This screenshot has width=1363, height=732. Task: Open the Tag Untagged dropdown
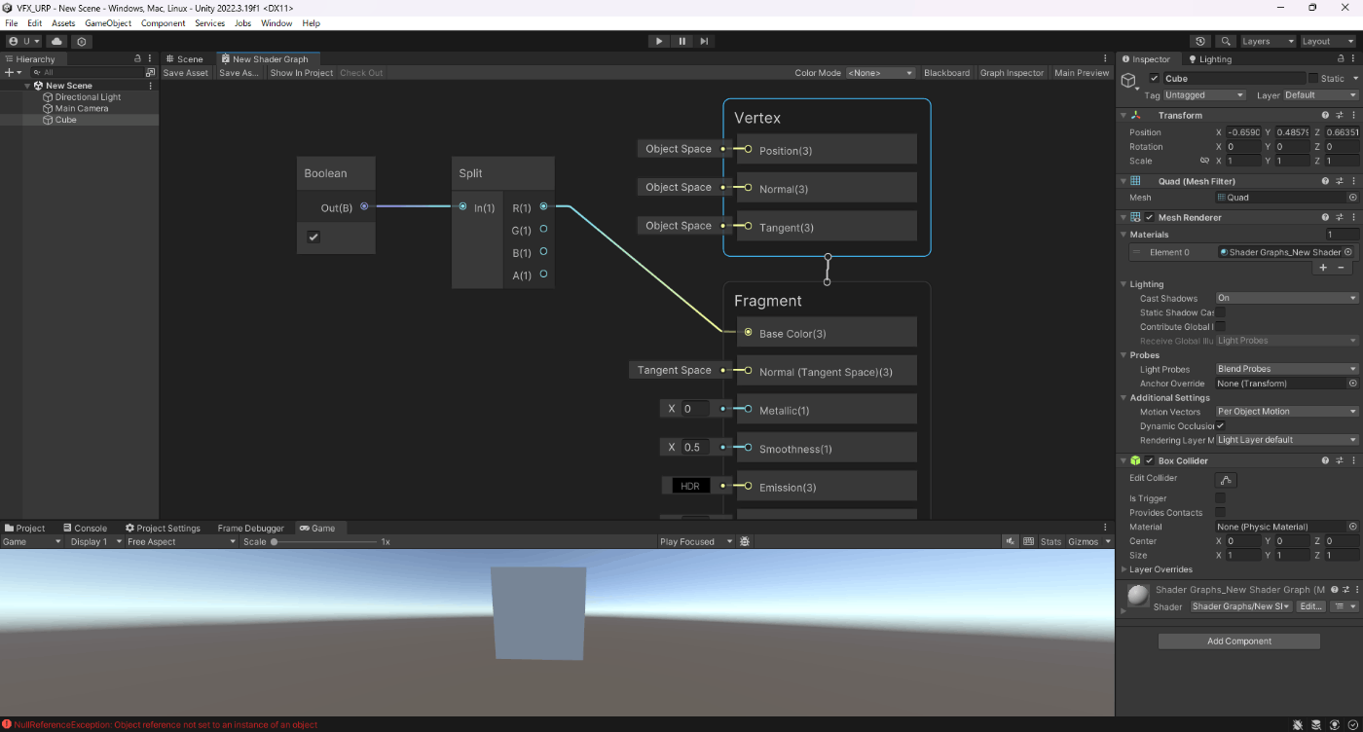pos(1205,95)
